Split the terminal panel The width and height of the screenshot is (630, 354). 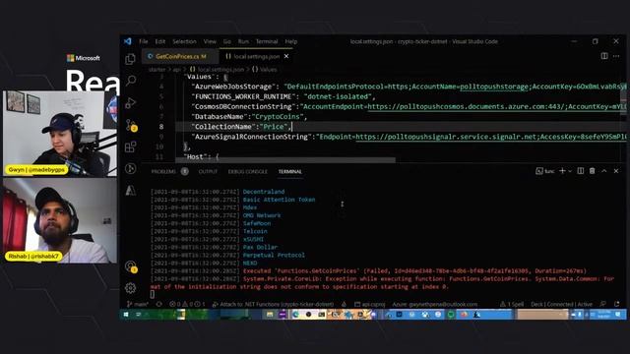(581, 171)
